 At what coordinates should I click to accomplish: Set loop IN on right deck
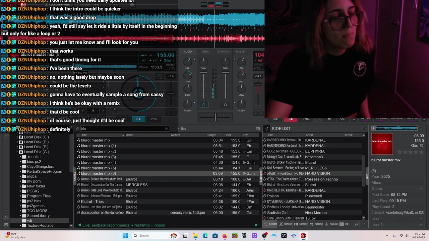pyautogui.click(x=329, y=119)
